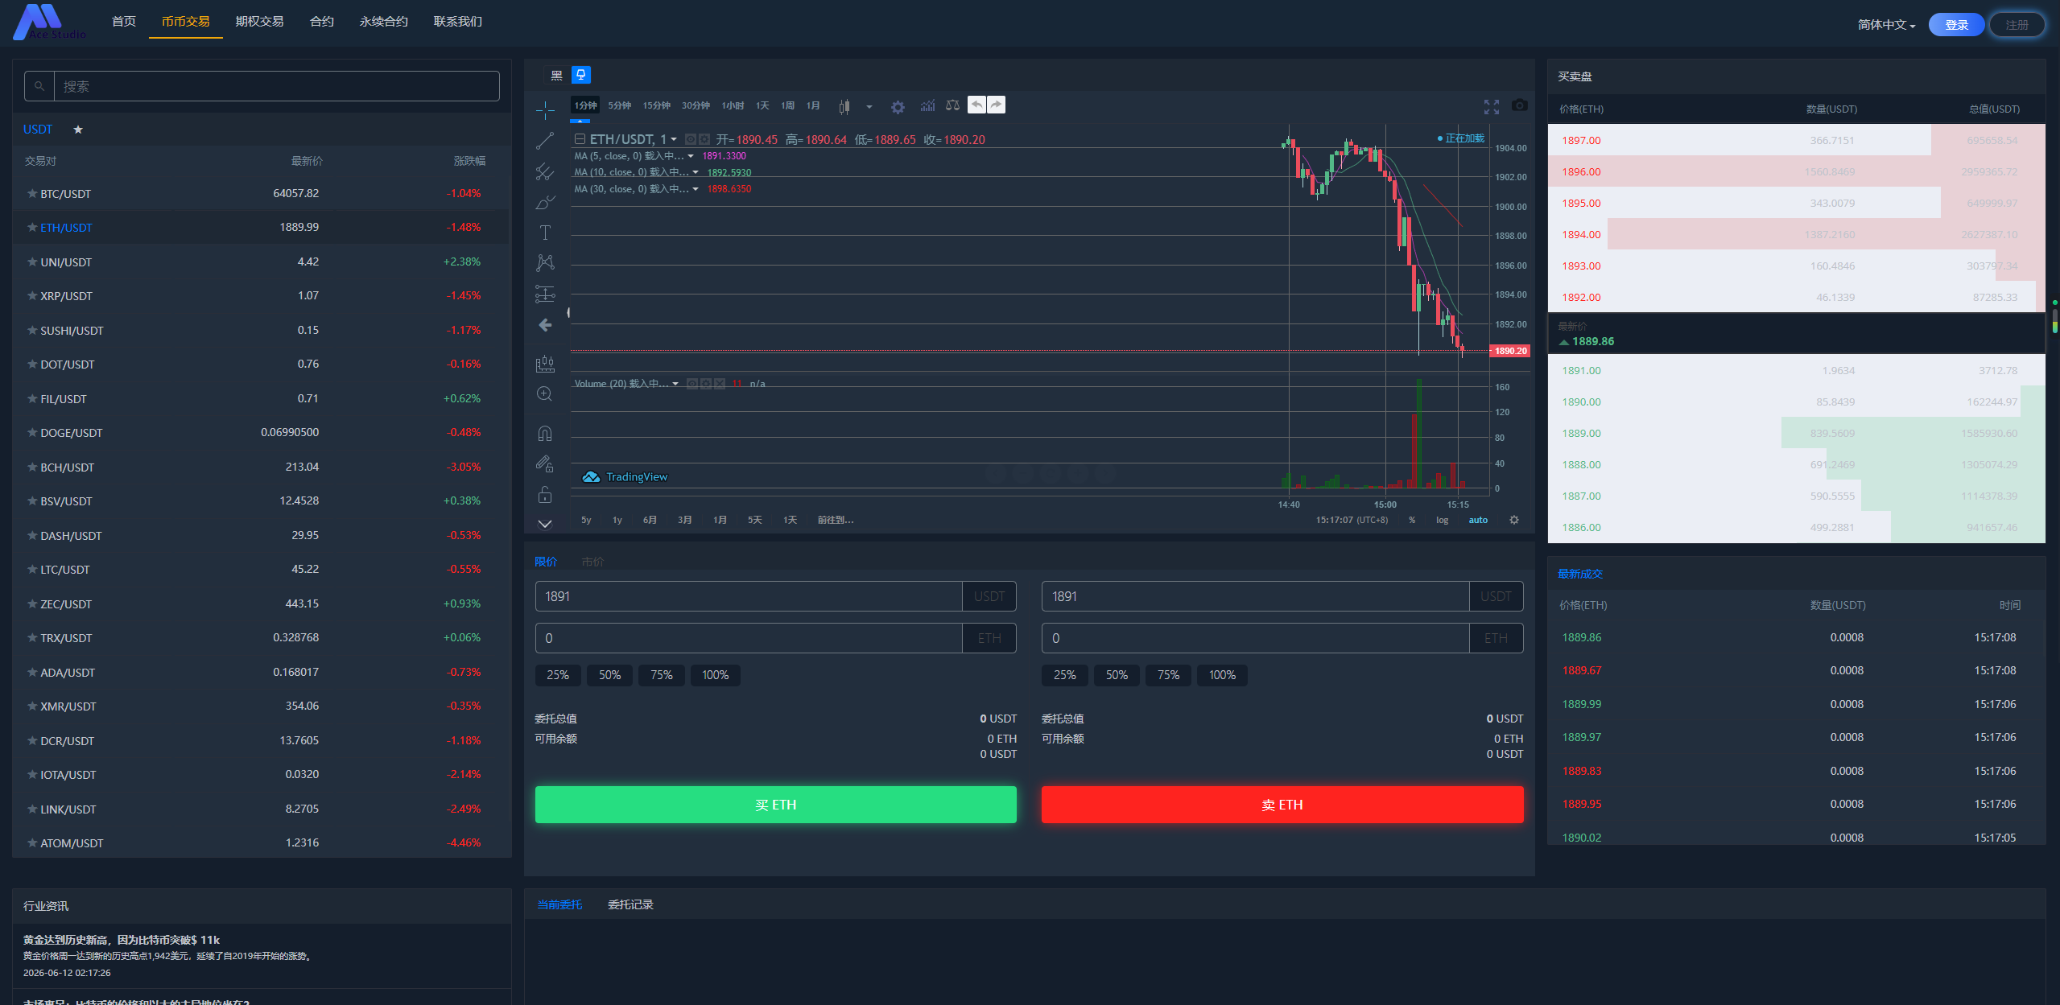Click the Ace Studio logo
Image resolution: width=2060 pixels, height=1005 pixels.
(50, 22)
